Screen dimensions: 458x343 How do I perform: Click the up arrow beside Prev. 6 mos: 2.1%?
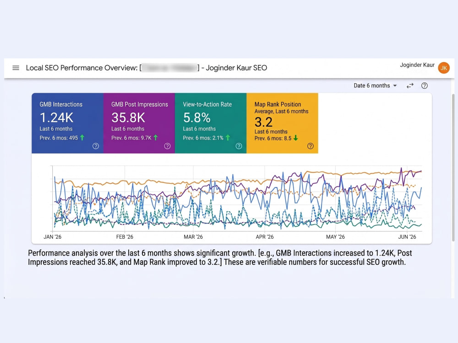pos(228,138)
